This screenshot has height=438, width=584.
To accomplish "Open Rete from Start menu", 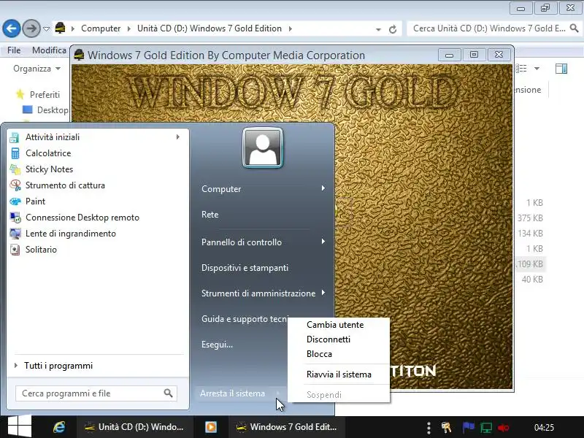I will pyautogui.click(x=210, y=215).
